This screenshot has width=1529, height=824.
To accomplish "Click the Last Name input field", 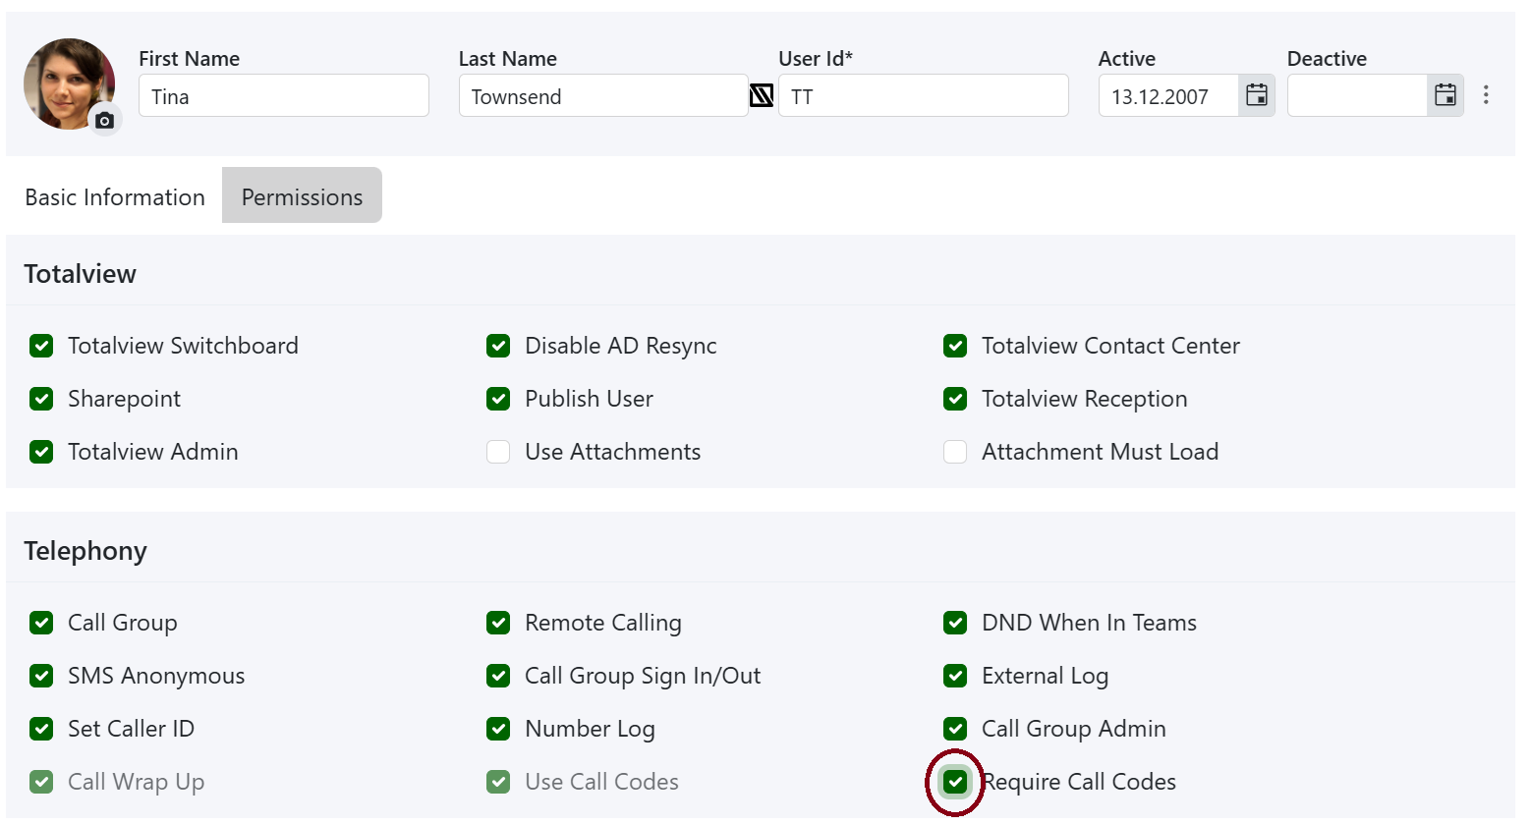I will [603, 96].
